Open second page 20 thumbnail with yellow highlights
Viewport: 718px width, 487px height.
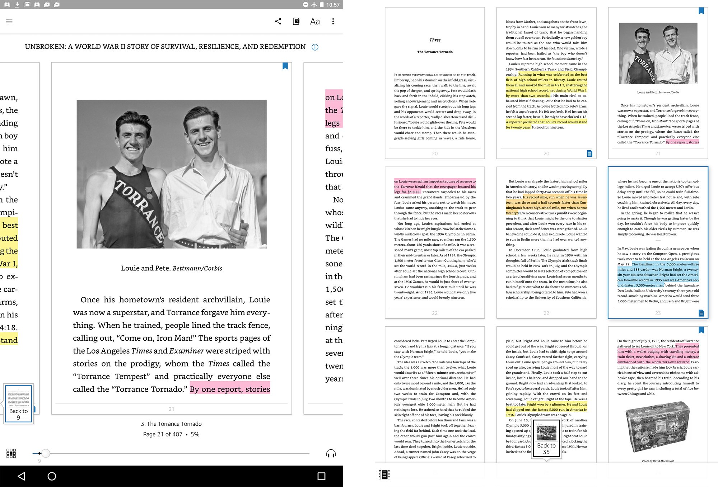point(546,83)
